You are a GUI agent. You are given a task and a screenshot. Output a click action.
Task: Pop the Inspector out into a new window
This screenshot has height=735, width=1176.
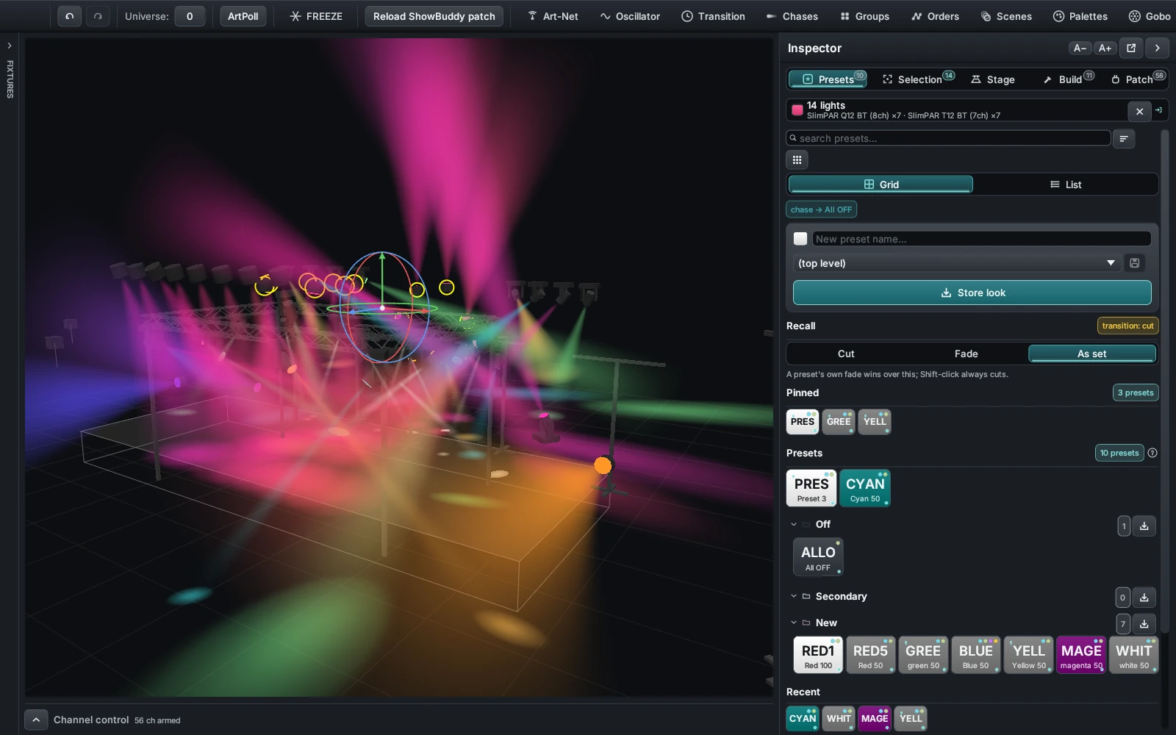1131,48
